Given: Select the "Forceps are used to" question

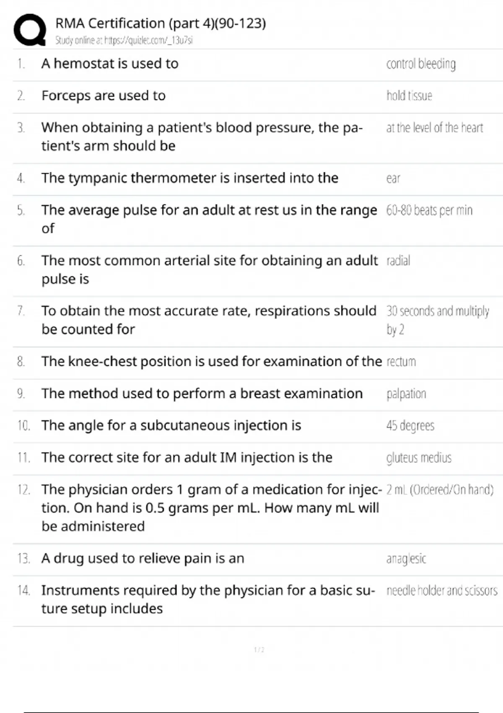Looking at the screenshot, I should point(104,96).
